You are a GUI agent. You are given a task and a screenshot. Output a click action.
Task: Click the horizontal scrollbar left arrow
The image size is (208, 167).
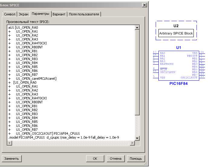point(10,143)
